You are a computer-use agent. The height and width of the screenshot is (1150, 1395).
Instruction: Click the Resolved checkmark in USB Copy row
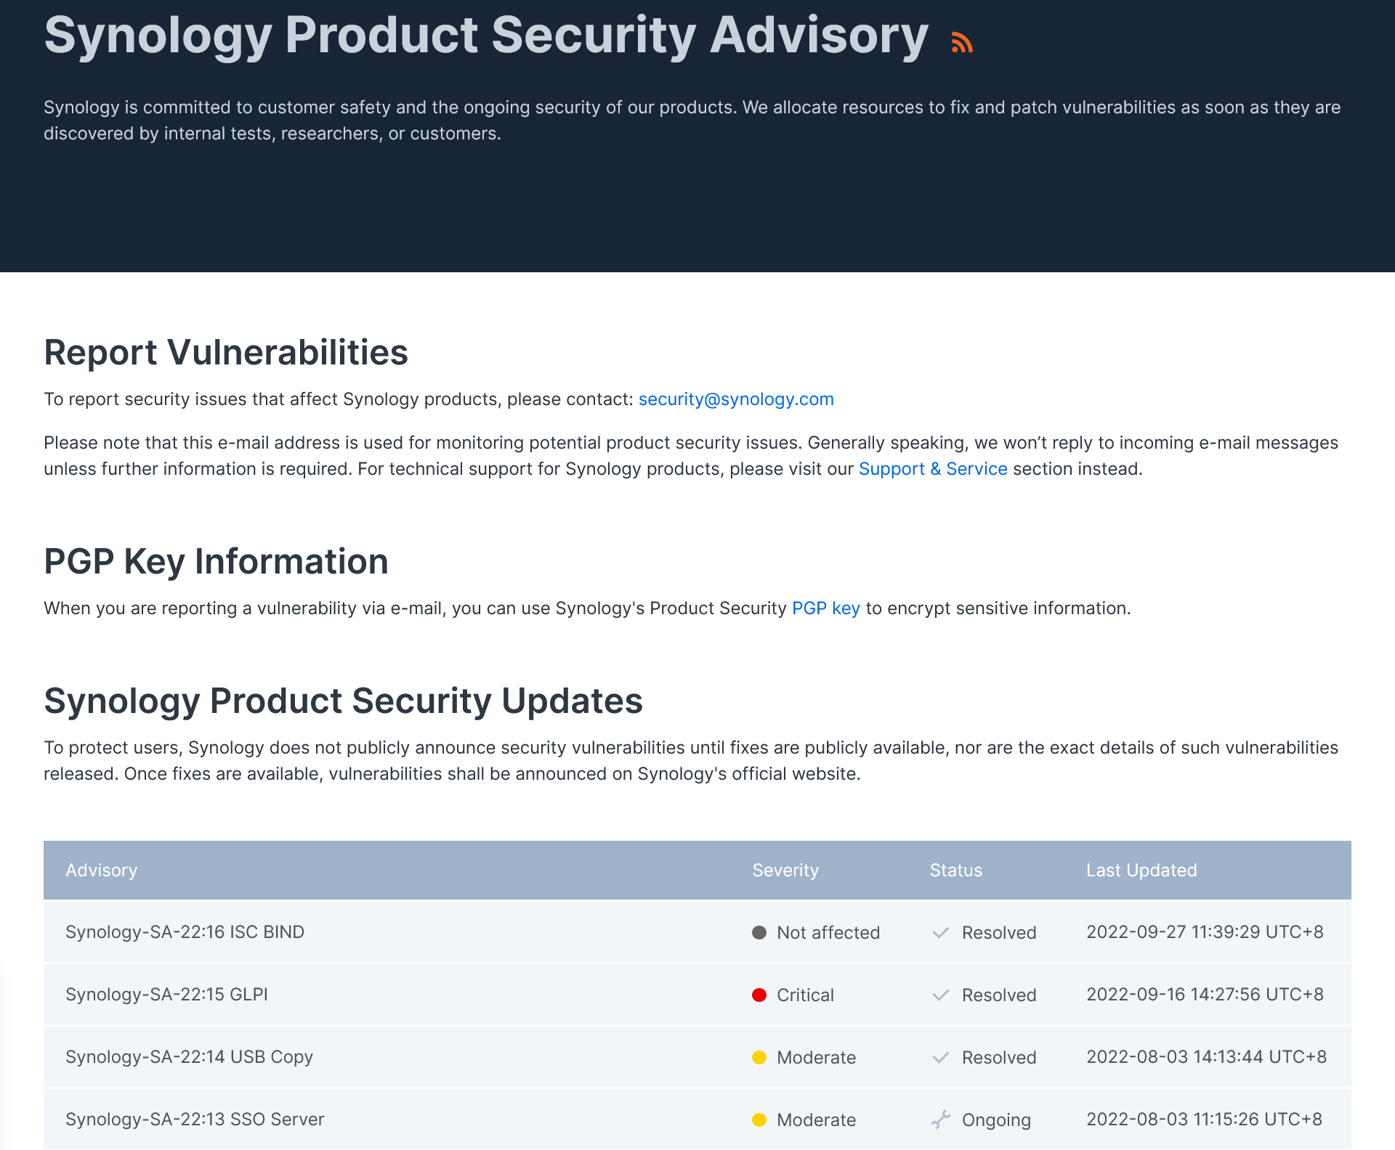(x=941, y=1058)
